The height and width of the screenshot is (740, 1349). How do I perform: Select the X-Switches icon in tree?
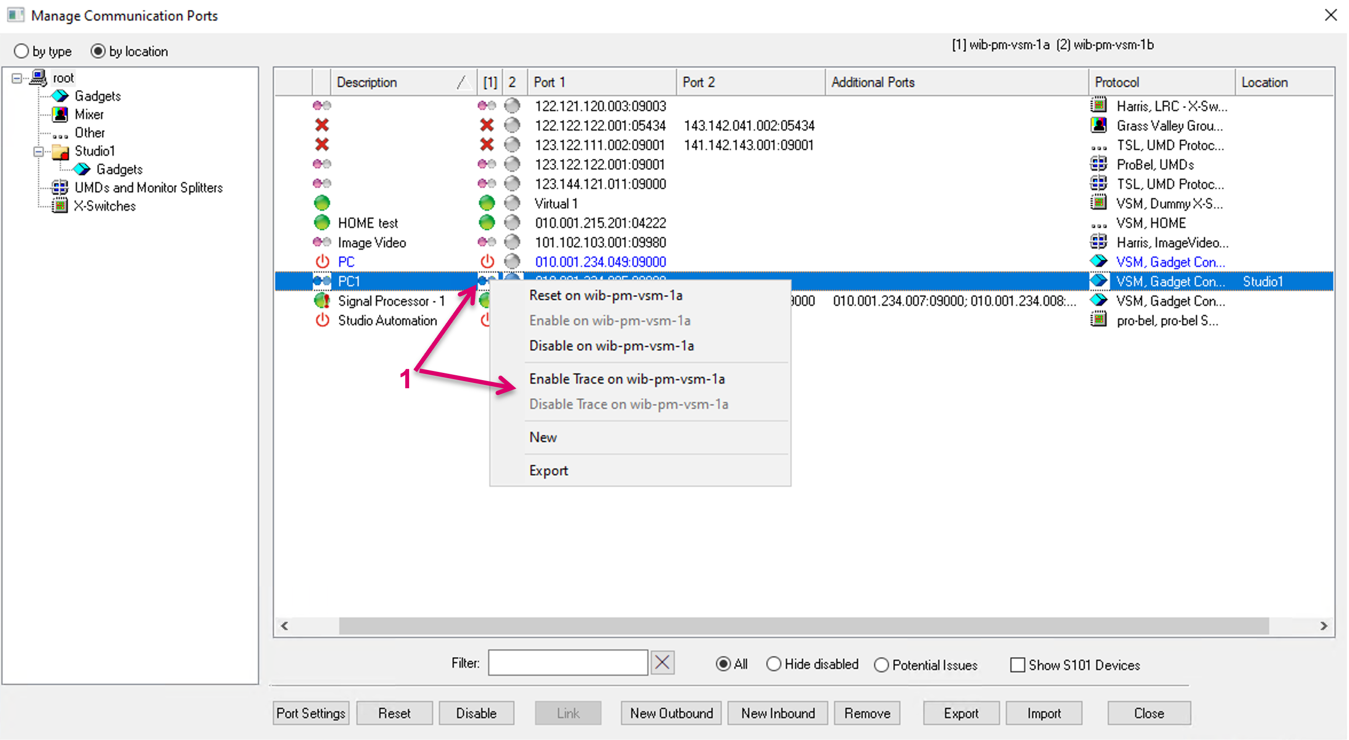click(60, 206)
